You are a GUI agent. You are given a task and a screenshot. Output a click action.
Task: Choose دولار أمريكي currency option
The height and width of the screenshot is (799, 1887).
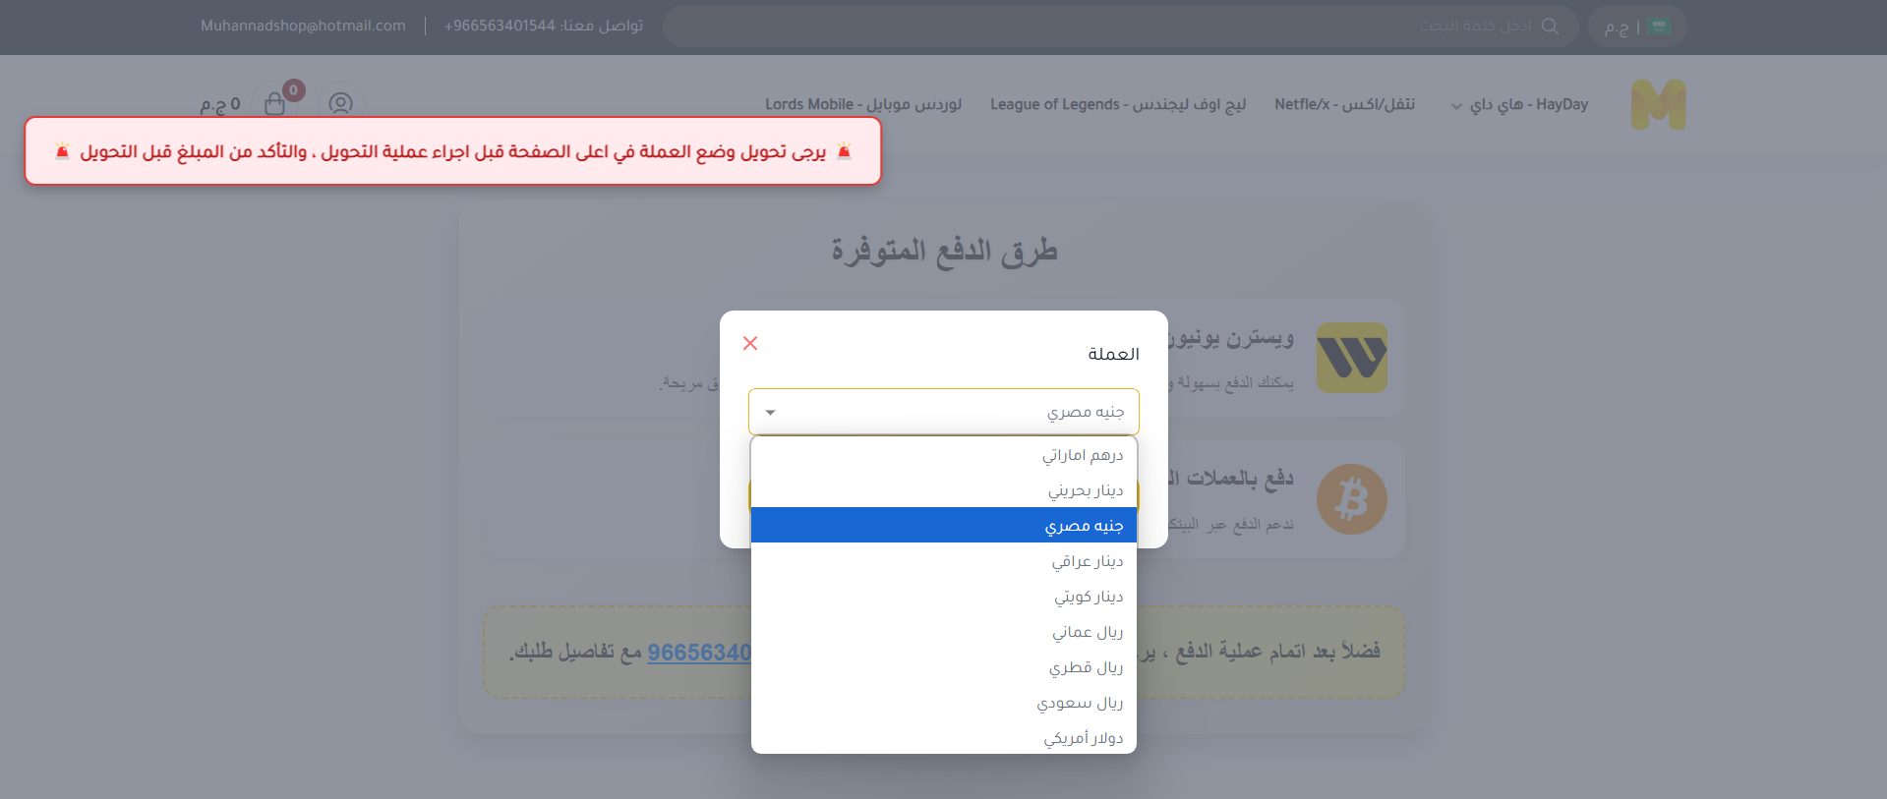click(1083, 738)
